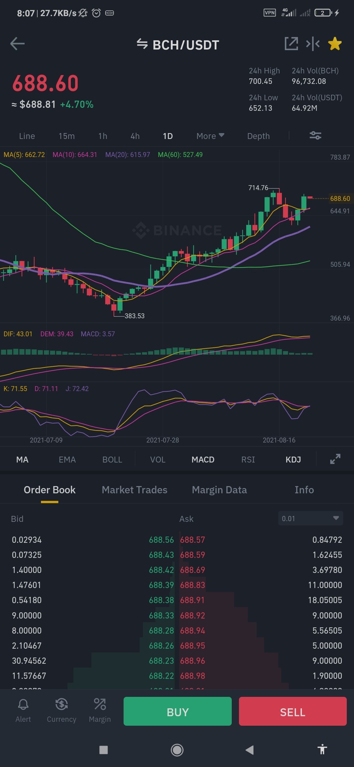The height and width of the screenshot is (767, 354).
Task: Toggle the KDJ sub-indicator
Action: (293, 460)
